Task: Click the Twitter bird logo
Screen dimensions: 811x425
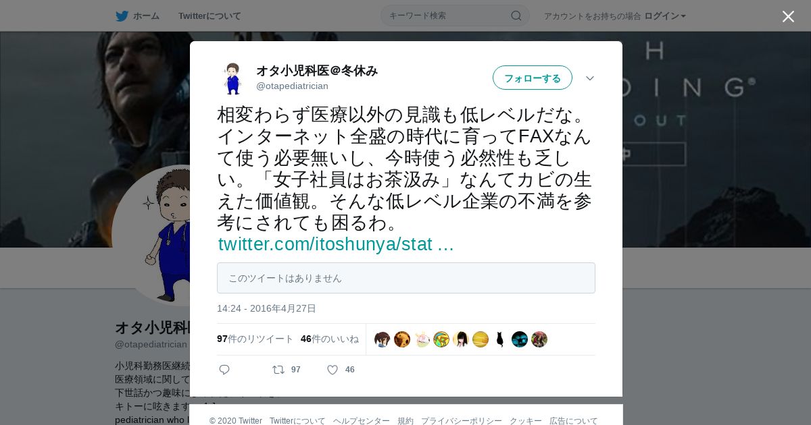Action: click(x=122, y=16)
